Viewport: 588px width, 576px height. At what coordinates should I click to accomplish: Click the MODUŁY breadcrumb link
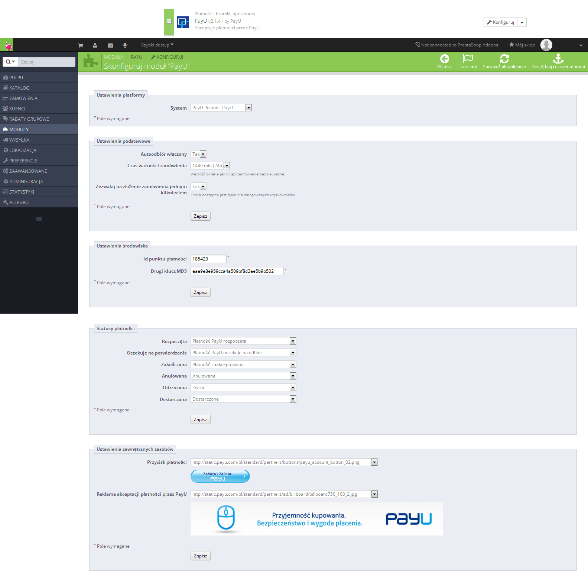pos(114,57)
